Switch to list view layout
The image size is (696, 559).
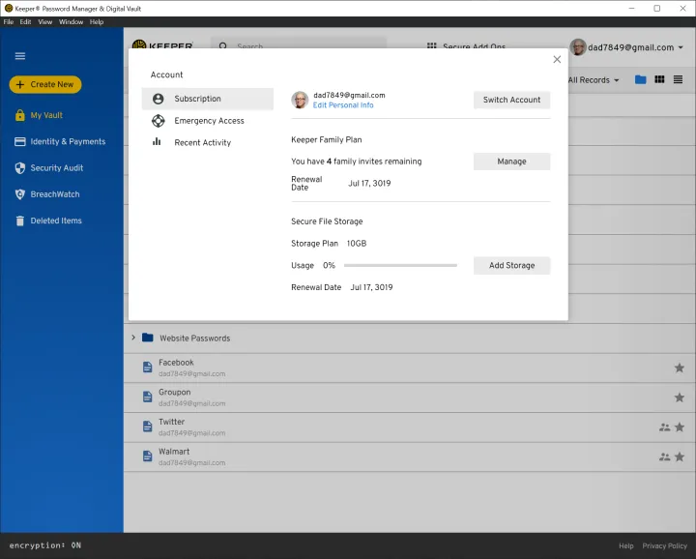click(x=678, y=79)
